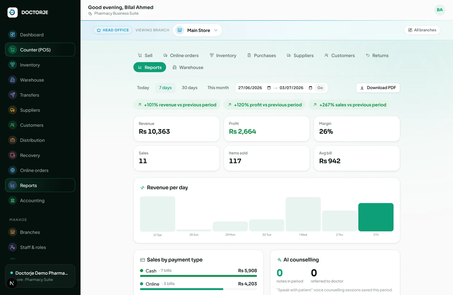Screen dimensions: 453x295
Task: Click the Accounting bank icon
Action: (12, 200)
